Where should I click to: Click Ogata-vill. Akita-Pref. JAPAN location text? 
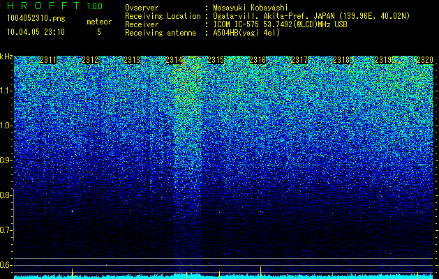311,16
